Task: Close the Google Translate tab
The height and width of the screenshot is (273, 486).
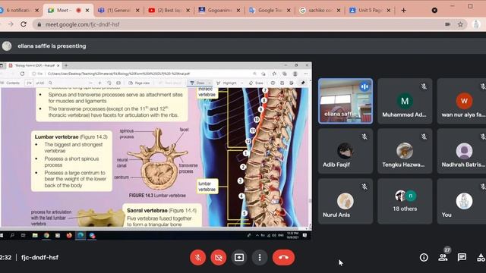Action: click(289, 10)
